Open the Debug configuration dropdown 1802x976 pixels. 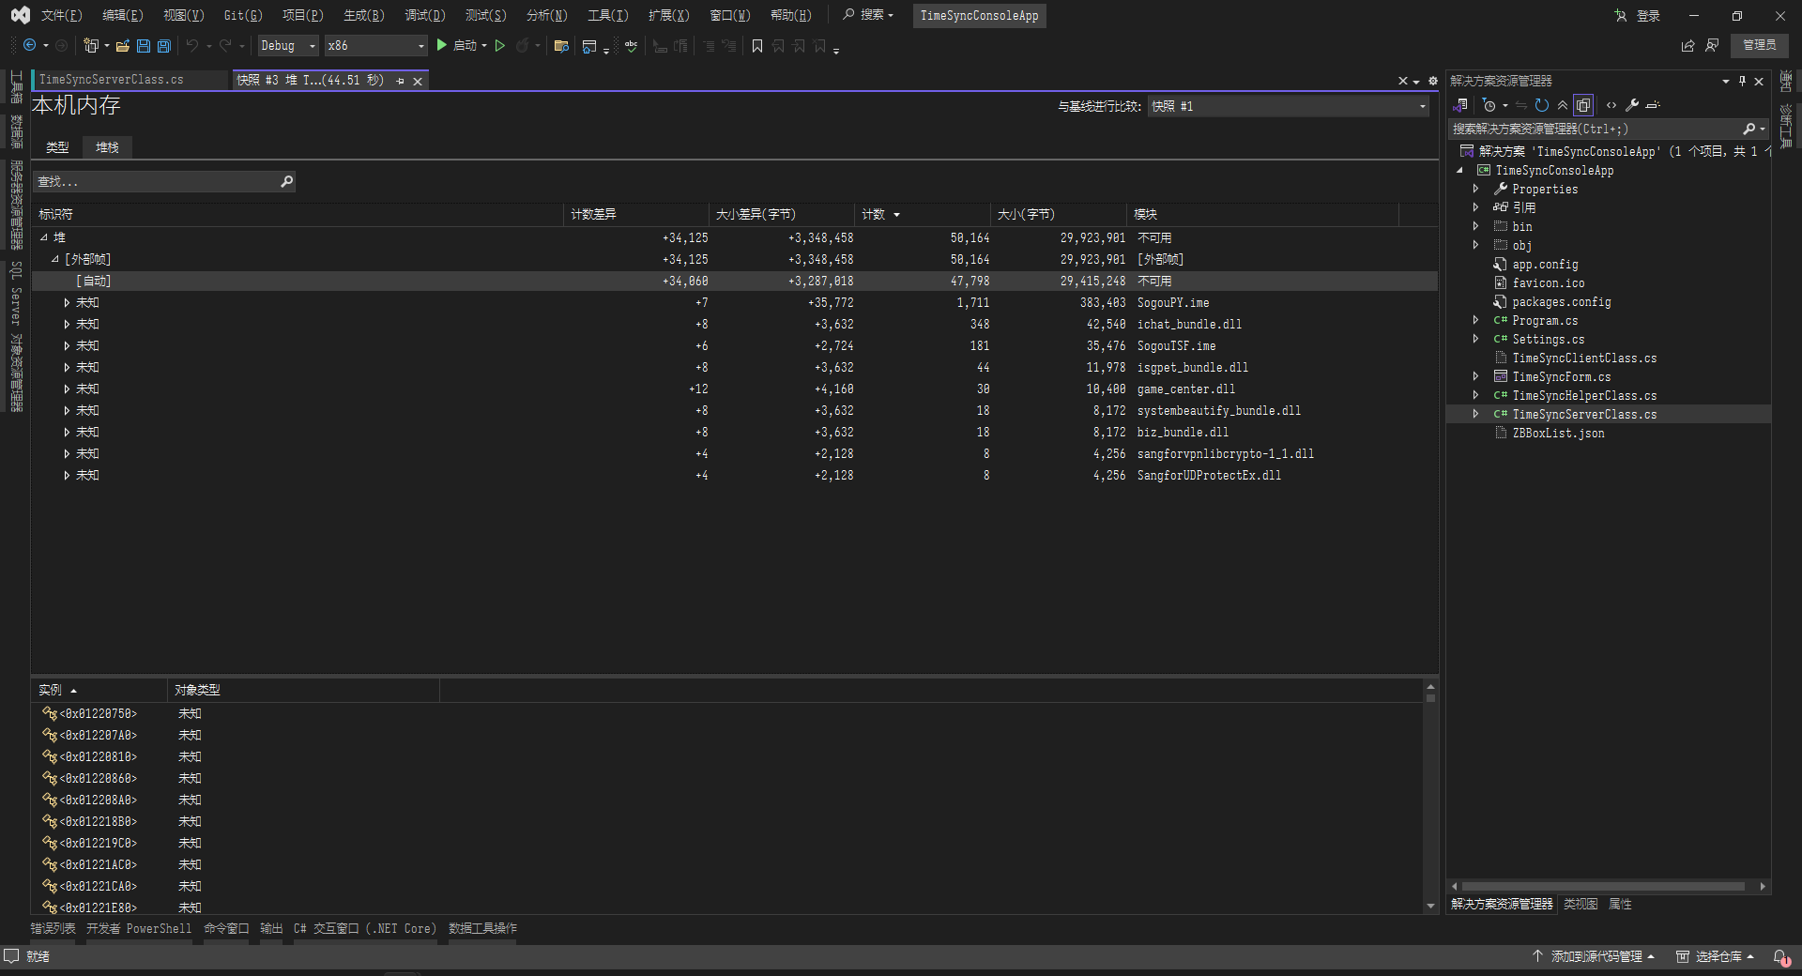(287, 45)
